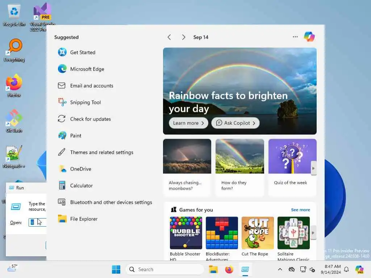Open the Rainbow facts banner image
The height and width of the screenshot is (278, 371).
240,91
